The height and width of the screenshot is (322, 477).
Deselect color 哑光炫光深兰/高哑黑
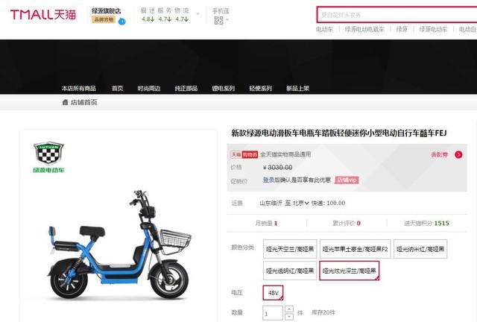point(350,271)
